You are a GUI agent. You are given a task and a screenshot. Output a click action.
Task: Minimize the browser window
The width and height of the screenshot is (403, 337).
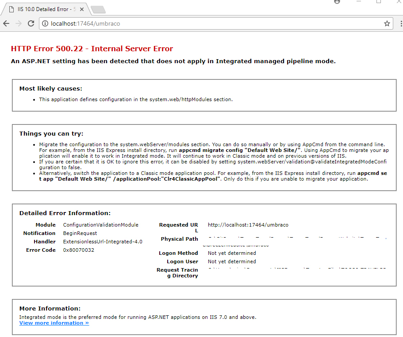358,2
